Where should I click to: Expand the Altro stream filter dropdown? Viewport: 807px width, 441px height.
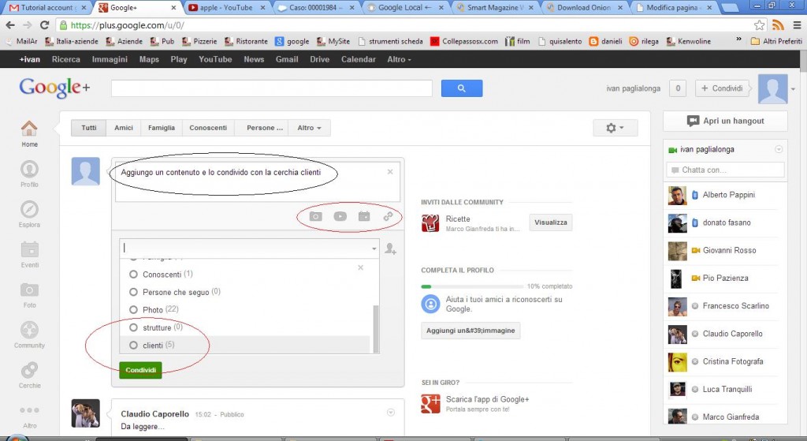[309, 128]
